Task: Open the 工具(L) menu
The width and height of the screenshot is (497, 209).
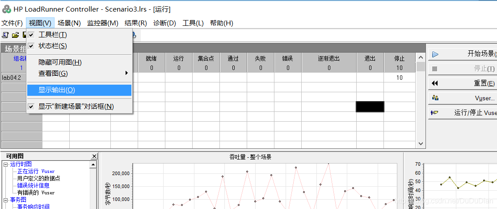Action: coord(193,23)
